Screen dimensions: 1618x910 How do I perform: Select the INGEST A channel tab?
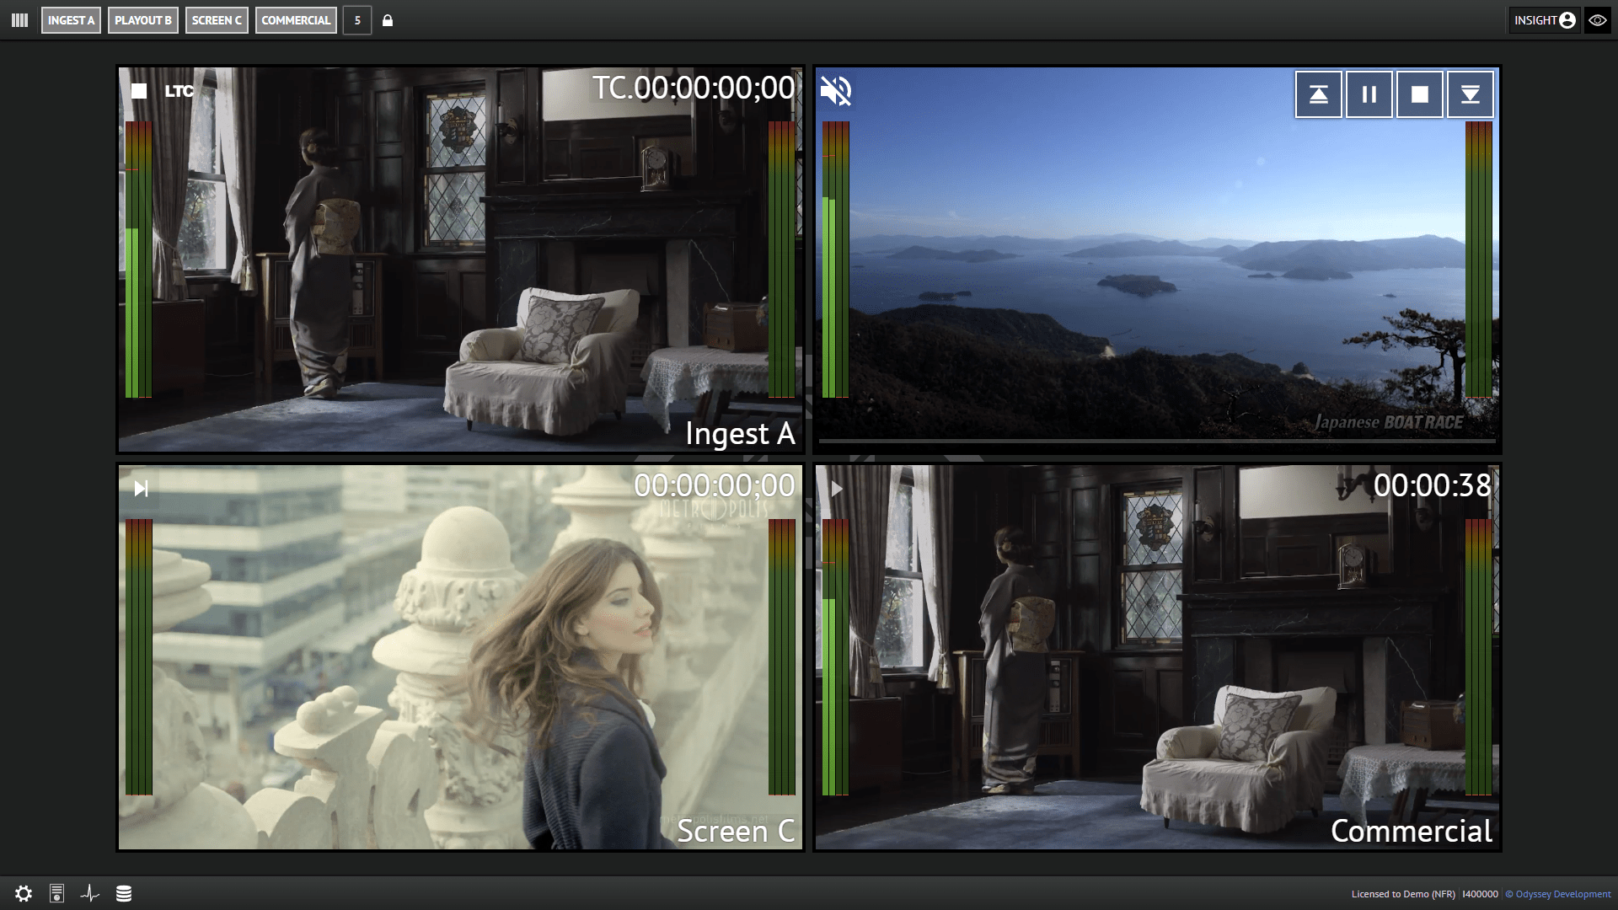coord(71,20)
